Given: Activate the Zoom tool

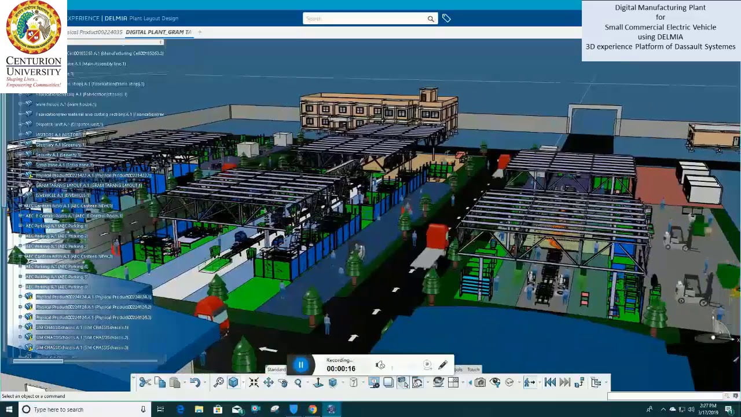Looking at the screenshot, I should click(298, 382).
